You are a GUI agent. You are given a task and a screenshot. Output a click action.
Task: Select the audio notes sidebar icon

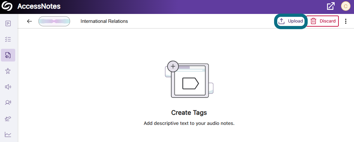(8, 55)
